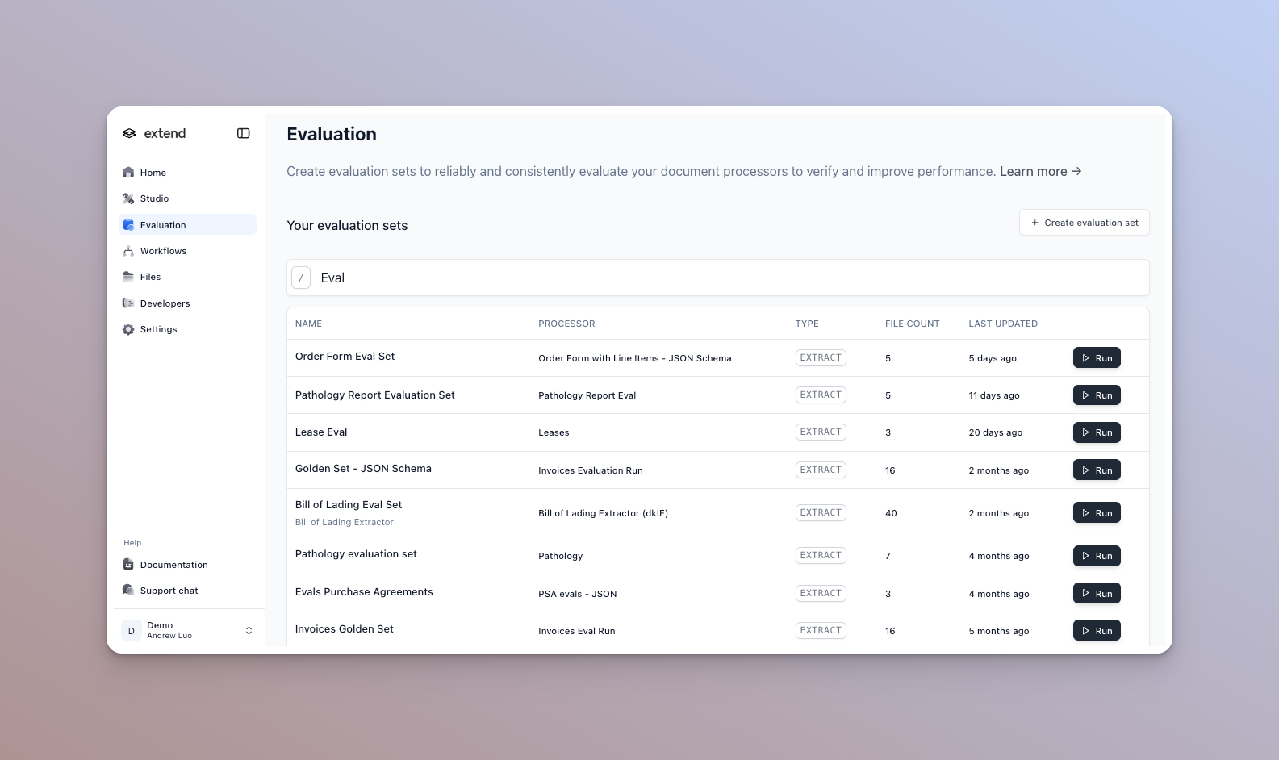The height and width of the screenshot is (760, 1279).
Task: Click the Developers sidebar icon
Action: [x=128, y=303]
